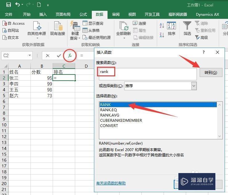Click inside the formula bar
Viewport: 228px width, 195px height.
86,56
